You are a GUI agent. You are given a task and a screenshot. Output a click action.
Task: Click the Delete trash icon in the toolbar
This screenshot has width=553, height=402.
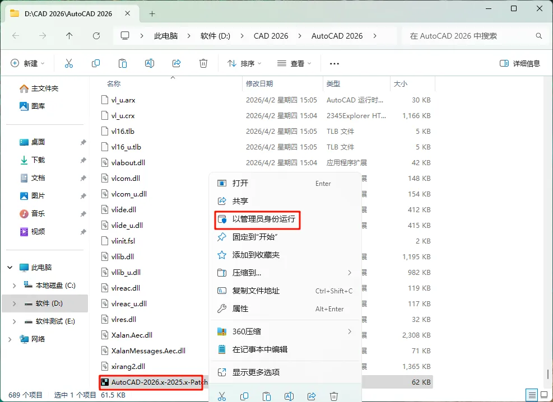click(203, 63)
